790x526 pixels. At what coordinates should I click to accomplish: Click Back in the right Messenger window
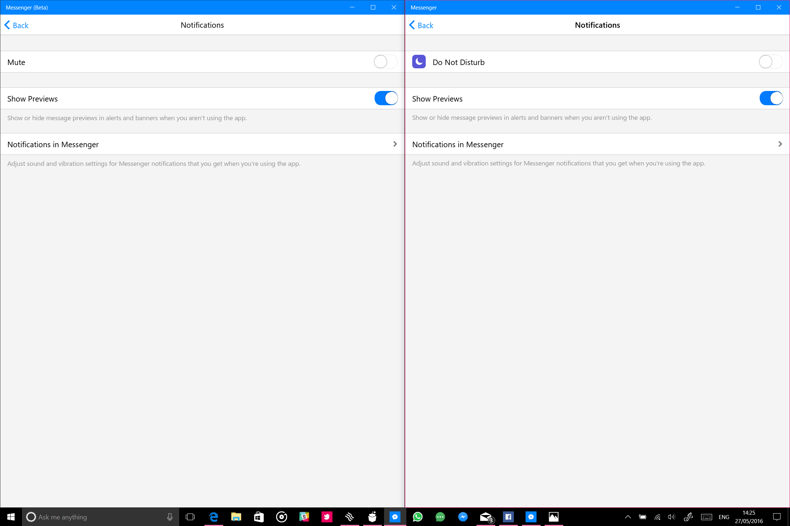click(421, 25)
